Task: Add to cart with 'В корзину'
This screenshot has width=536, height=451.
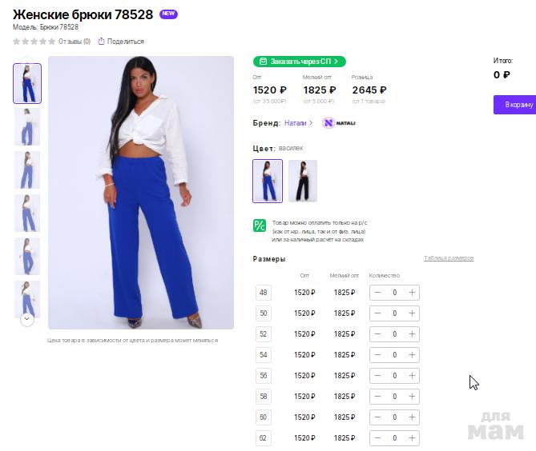Action: [516, 105]
